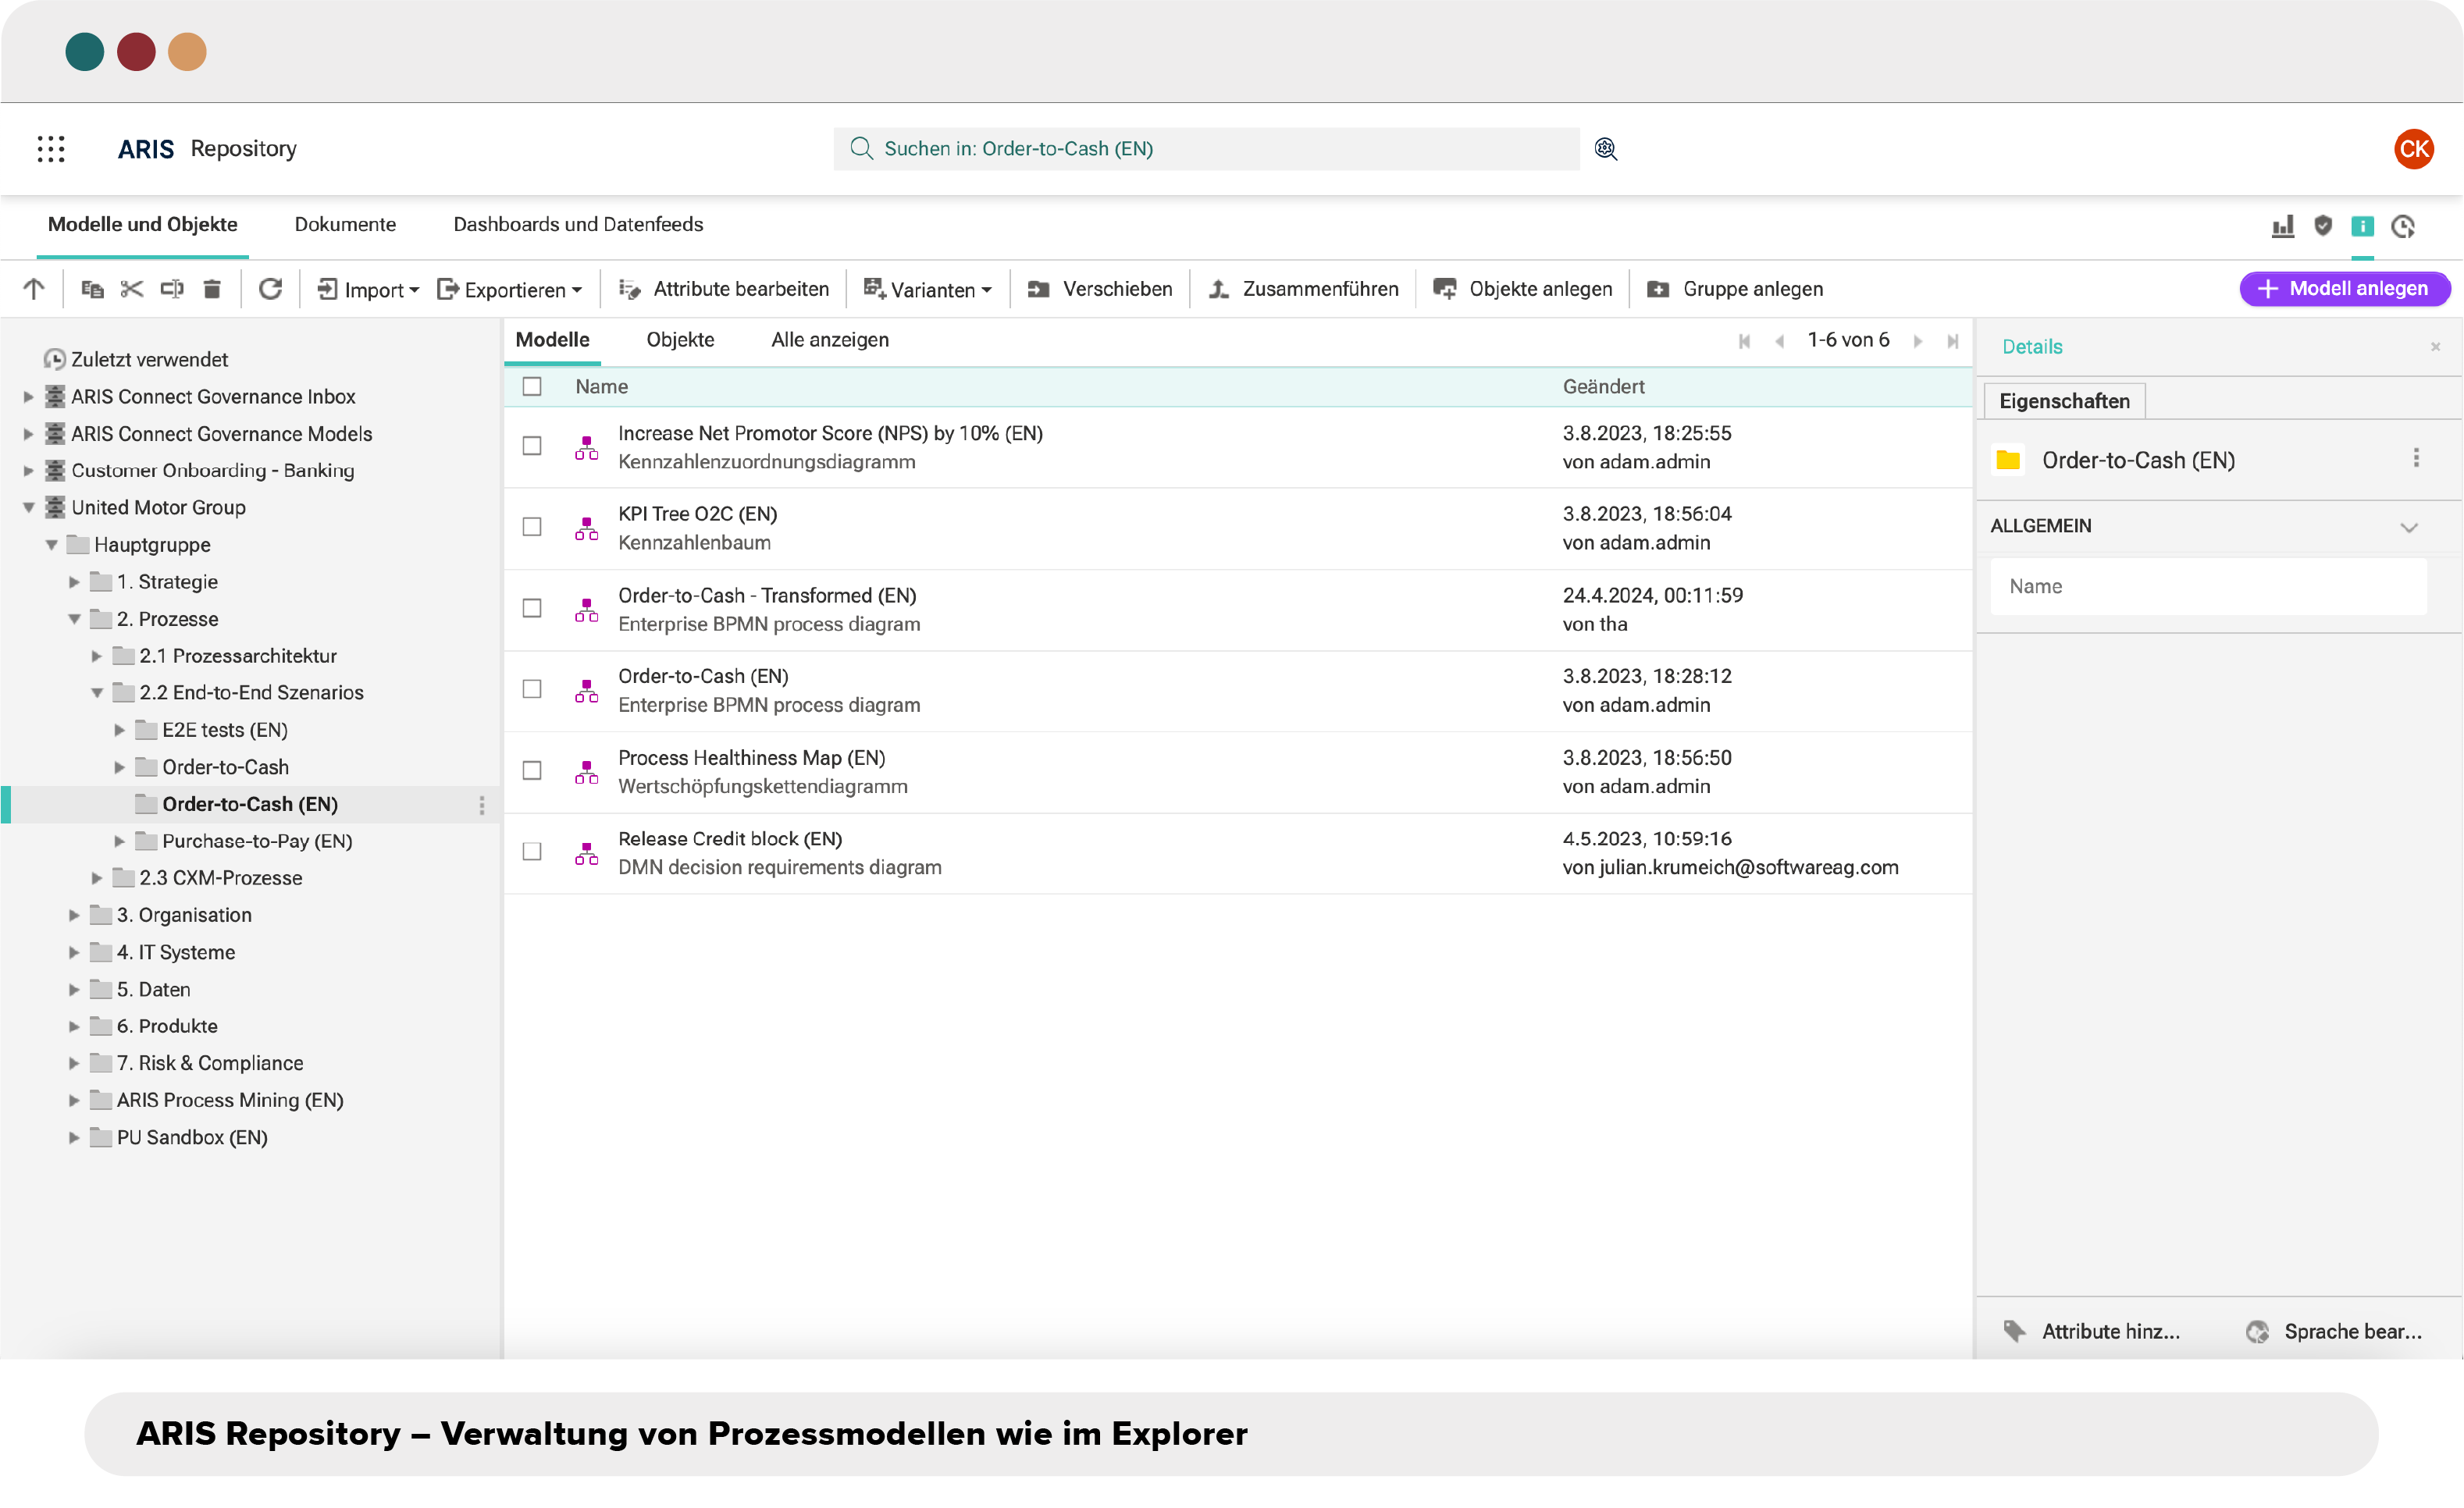Open the Varianten dropdown

click(x=928, y=289)
